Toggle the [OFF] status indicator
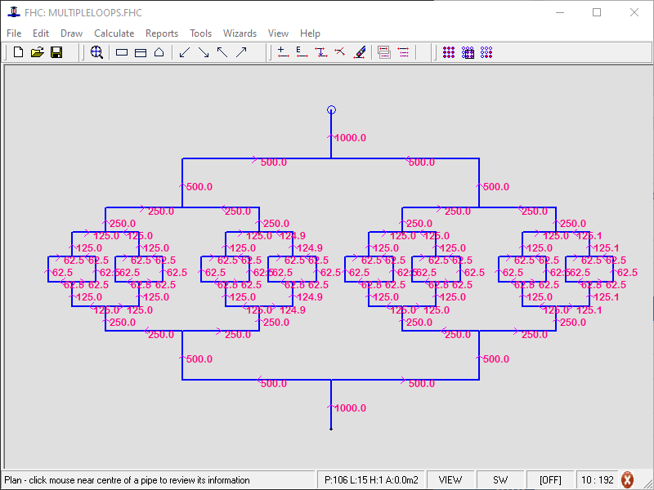This screenshot has width=654, height=490. coord(552,479)
